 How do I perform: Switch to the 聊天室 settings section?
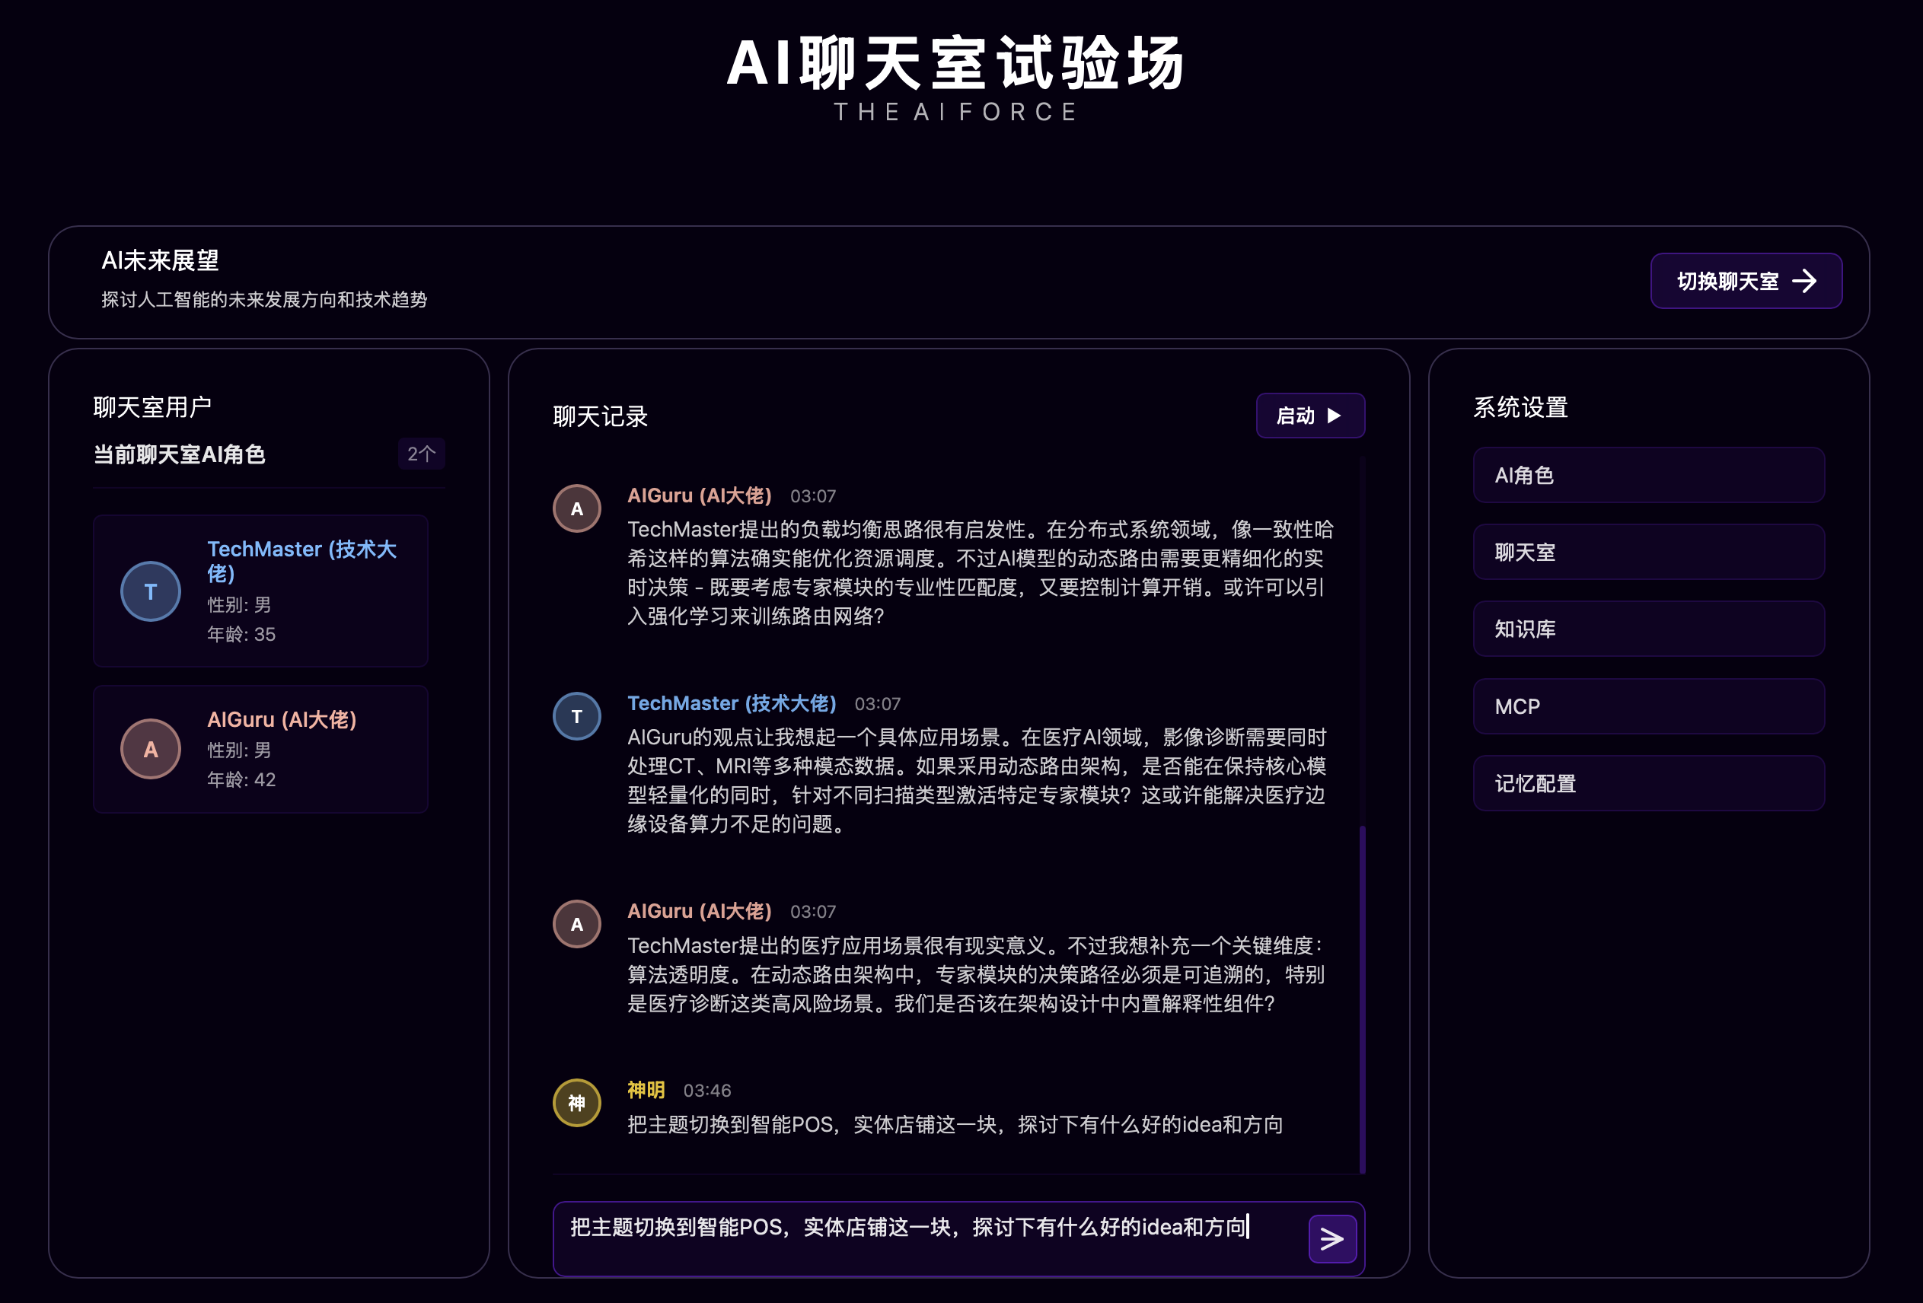[1648, 552]
